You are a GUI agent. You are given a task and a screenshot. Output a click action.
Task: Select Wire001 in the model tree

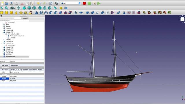(8, 27)
